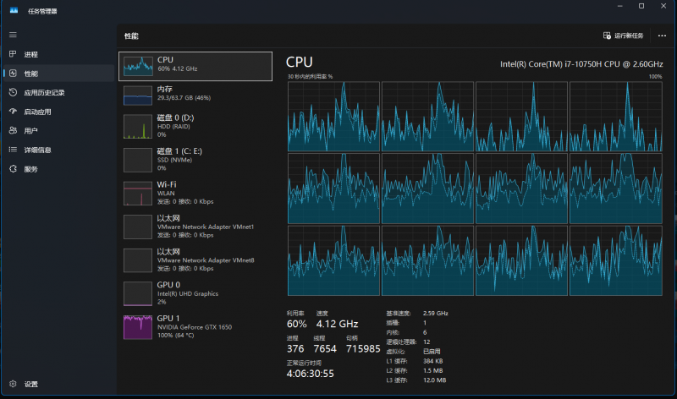Image resolution: width=677 pixels, height=399 pixels.
Task: Go to 启动应用 startup apps
Action: click(x=37, y=112)
